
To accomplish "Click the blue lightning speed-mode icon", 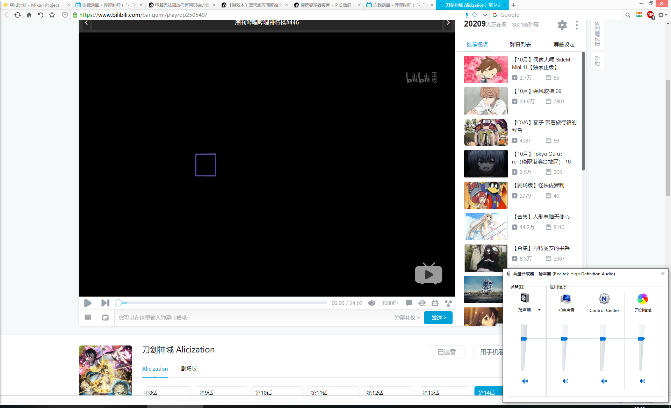I will [x=467, y=15].
